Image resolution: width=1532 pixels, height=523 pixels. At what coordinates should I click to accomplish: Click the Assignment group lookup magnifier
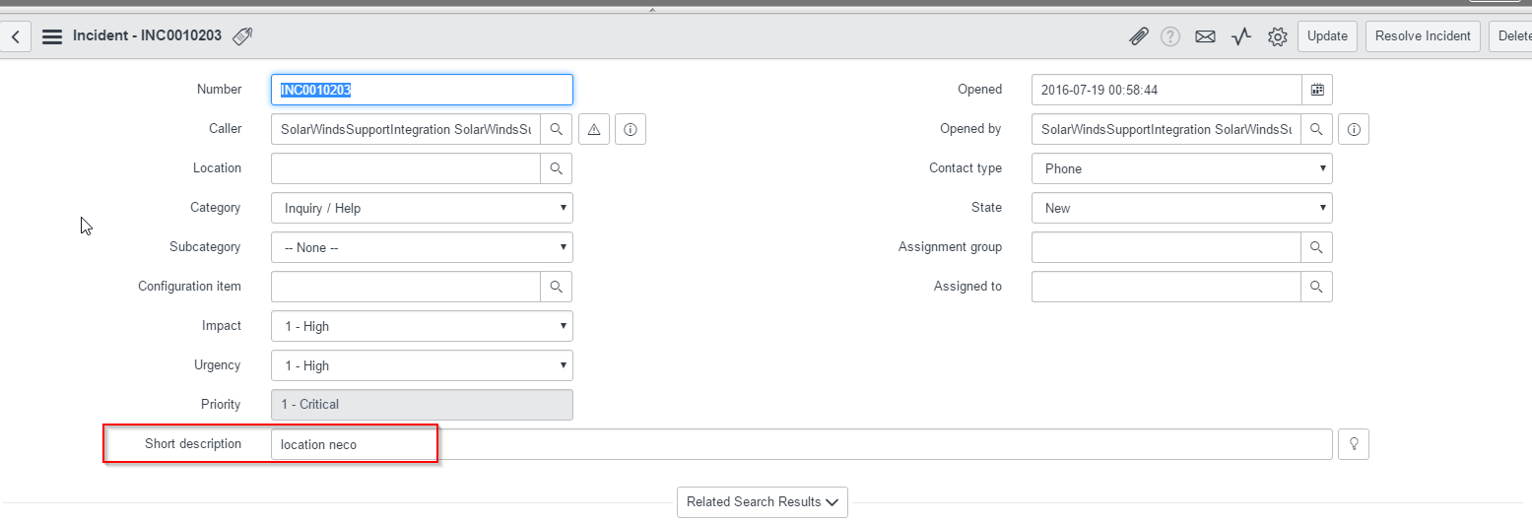click(x=1317, y=247)
